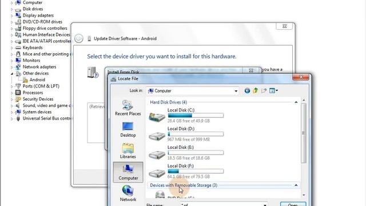Click Security Devices icon in Device Manager
366x206 pixels.
(x=18, y=99)
